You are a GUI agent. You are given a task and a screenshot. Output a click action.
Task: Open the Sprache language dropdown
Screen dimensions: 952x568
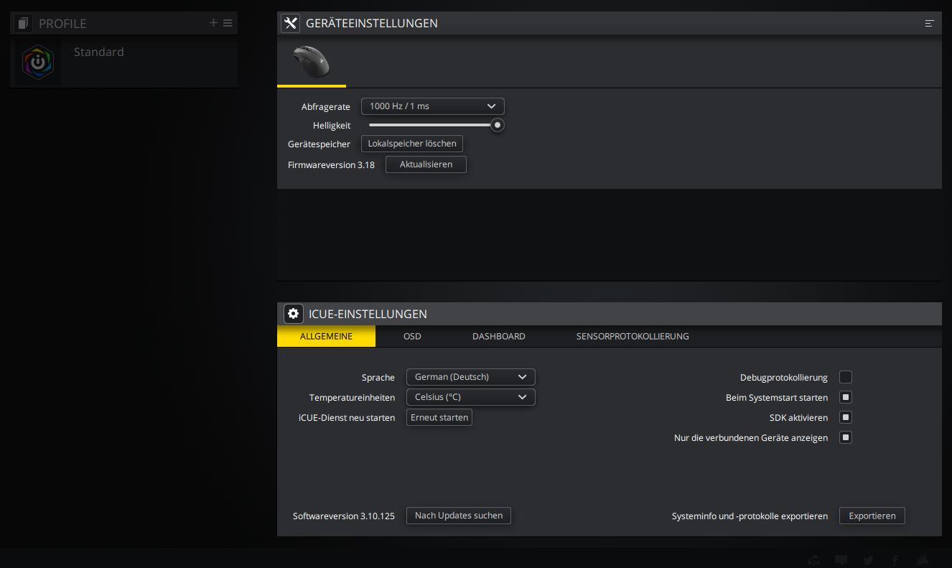coord(471,377)
